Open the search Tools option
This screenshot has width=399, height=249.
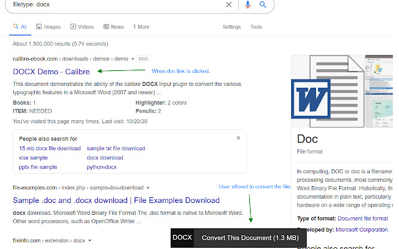pyautogui.click(x=256, y=27)
